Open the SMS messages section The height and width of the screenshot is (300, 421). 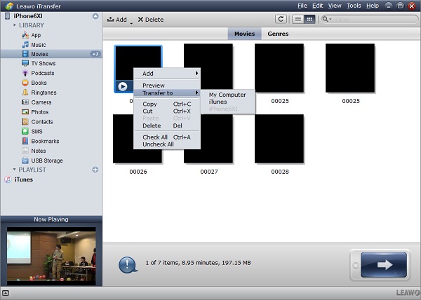(x=36, y=131)
